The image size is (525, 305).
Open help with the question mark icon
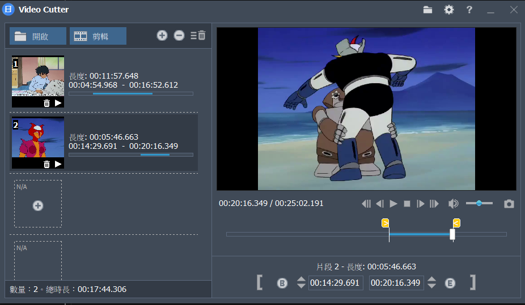click(469, 10)
